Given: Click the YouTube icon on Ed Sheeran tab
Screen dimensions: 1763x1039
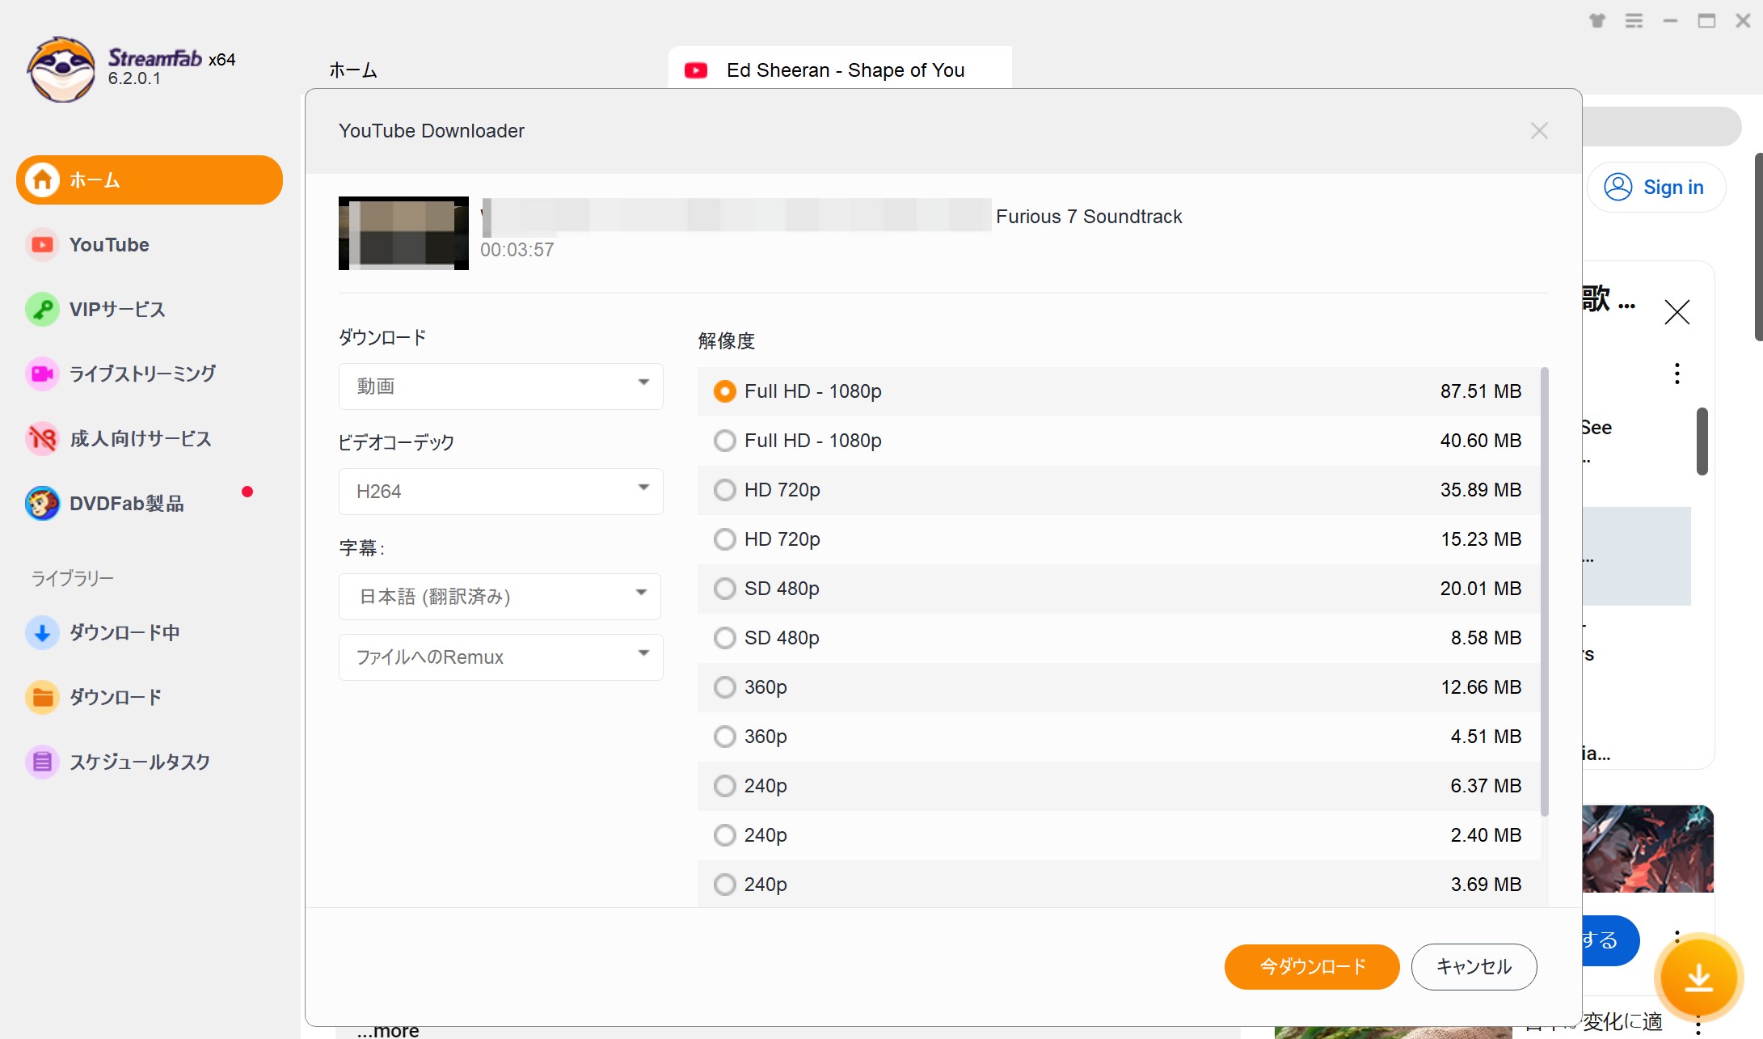Looking at the screenshot, I should coord(696,70).
